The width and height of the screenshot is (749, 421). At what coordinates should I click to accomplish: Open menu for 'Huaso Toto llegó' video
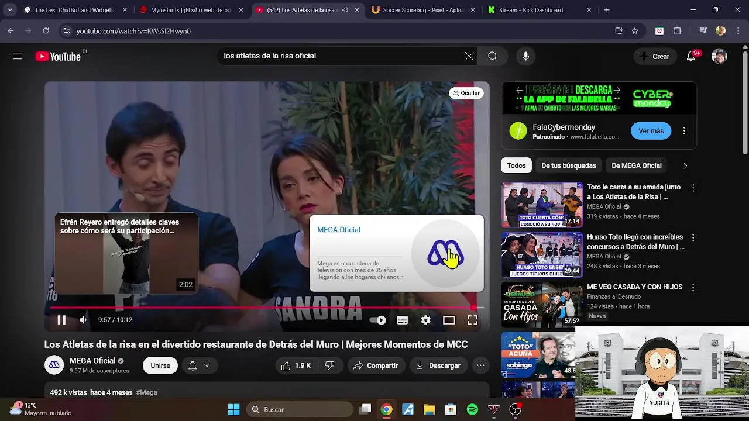coord(693,238)
